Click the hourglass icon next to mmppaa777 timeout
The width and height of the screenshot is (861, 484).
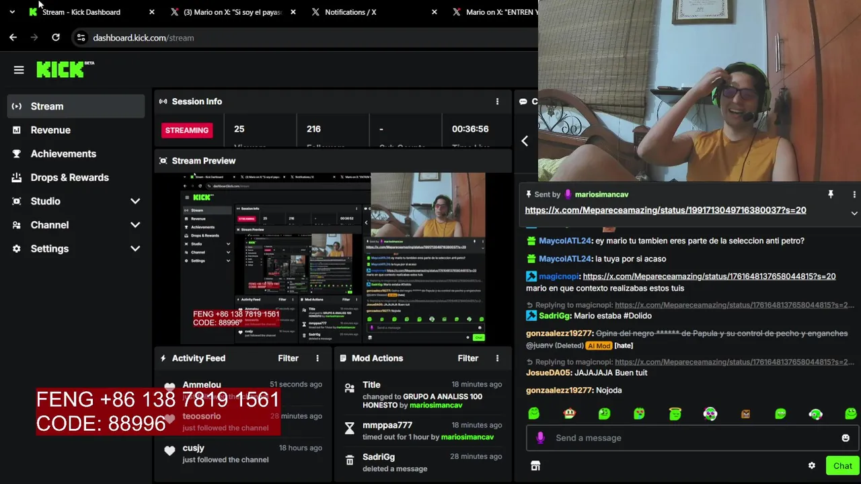(349, 428)
